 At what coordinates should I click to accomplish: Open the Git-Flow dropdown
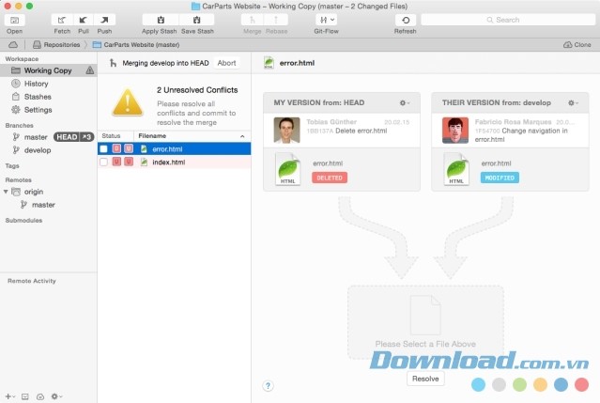coord(327,19)
